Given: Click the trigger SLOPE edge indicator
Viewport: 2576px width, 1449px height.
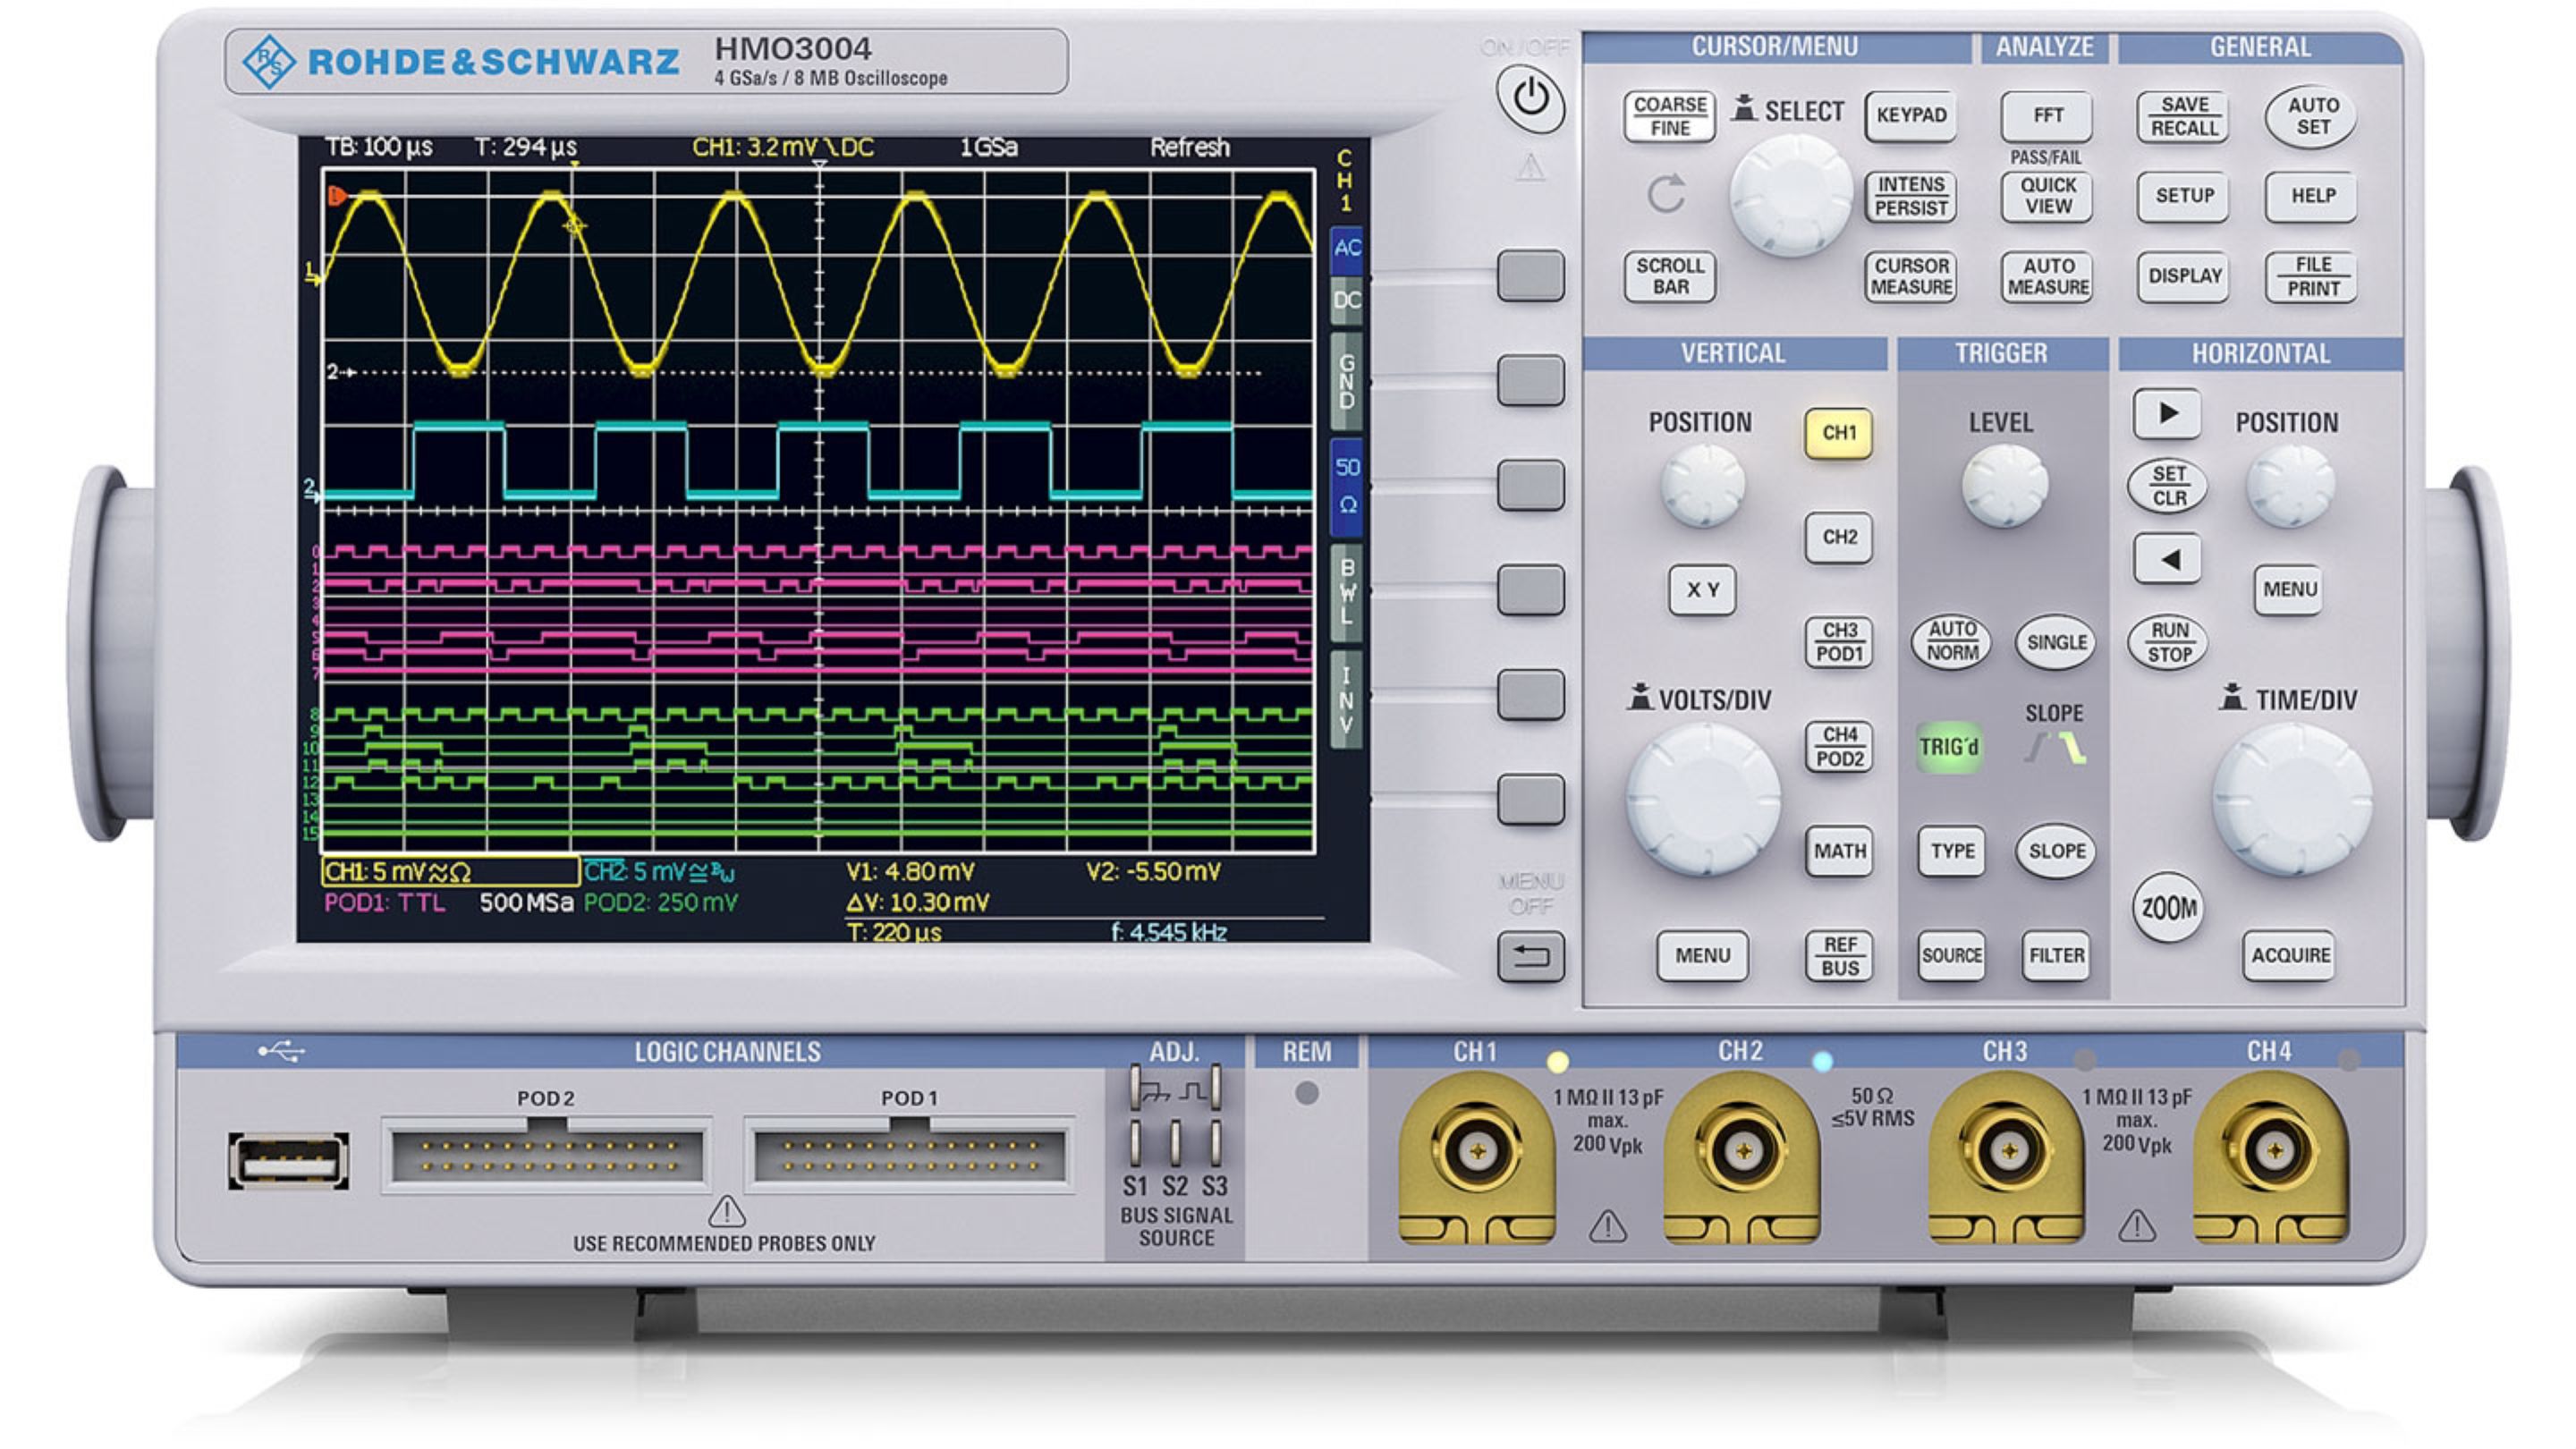Looking at the screenshot, I should tap(2055, 748).
